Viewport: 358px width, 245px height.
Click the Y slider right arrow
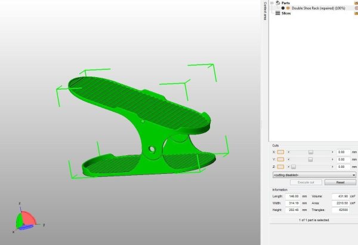coord(332,160)
